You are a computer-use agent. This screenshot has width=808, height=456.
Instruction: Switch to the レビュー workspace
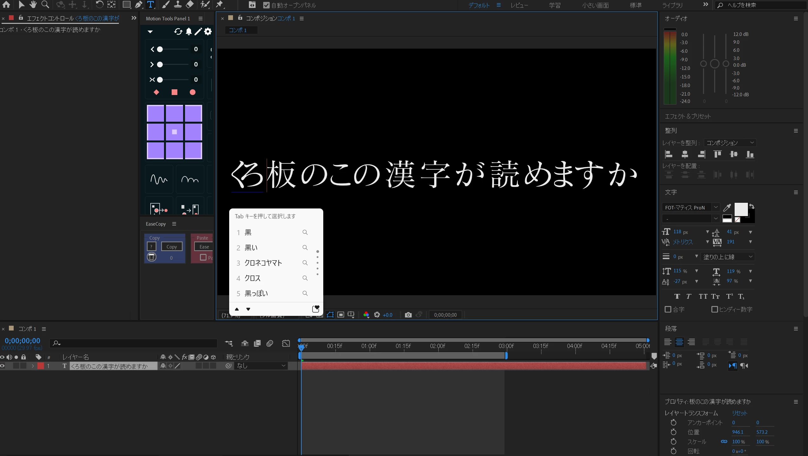pos(519,5)
